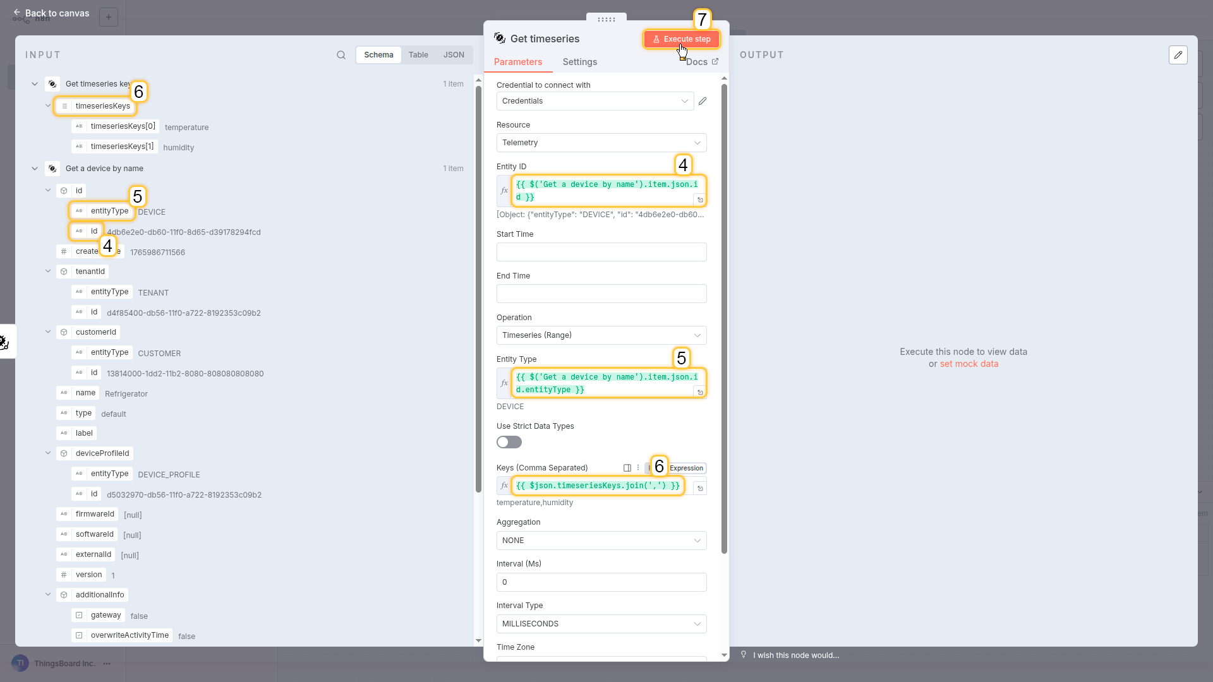
Task: Open the Operation Timeseries (Range) dropdown
Action: (x=601, y=335)
